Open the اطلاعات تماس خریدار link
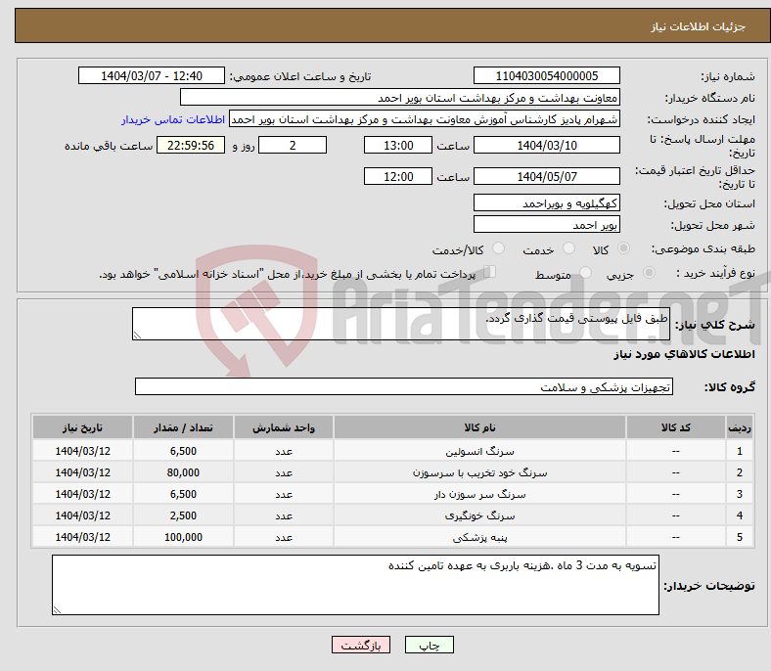Screen dimensions: 771x671 [x=173, y=119]
